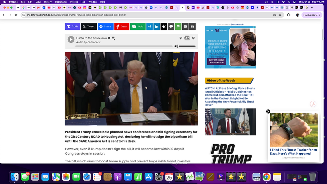Open the Window menu
Image resolution: width=327 pixels, height=184 pixels.
click(x=93, y=2)
